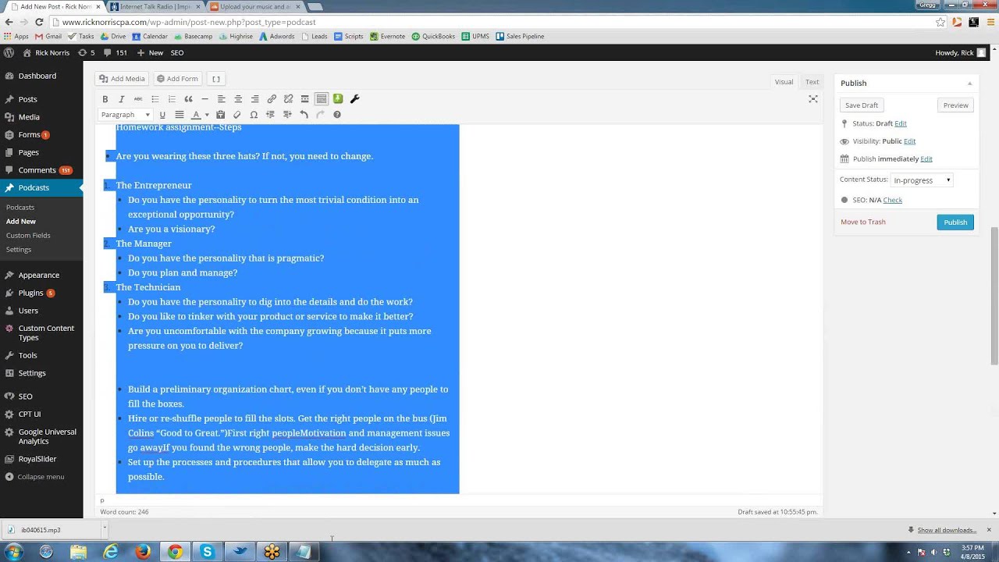Insert or edit link
Viewport: 999px width, 562px height.
tap(272, 99)
